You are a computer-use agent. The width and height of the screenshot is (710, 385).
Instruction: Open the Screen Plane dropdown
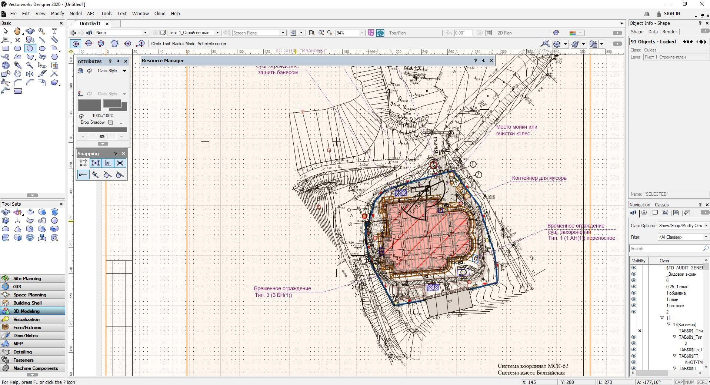[259, 33]
